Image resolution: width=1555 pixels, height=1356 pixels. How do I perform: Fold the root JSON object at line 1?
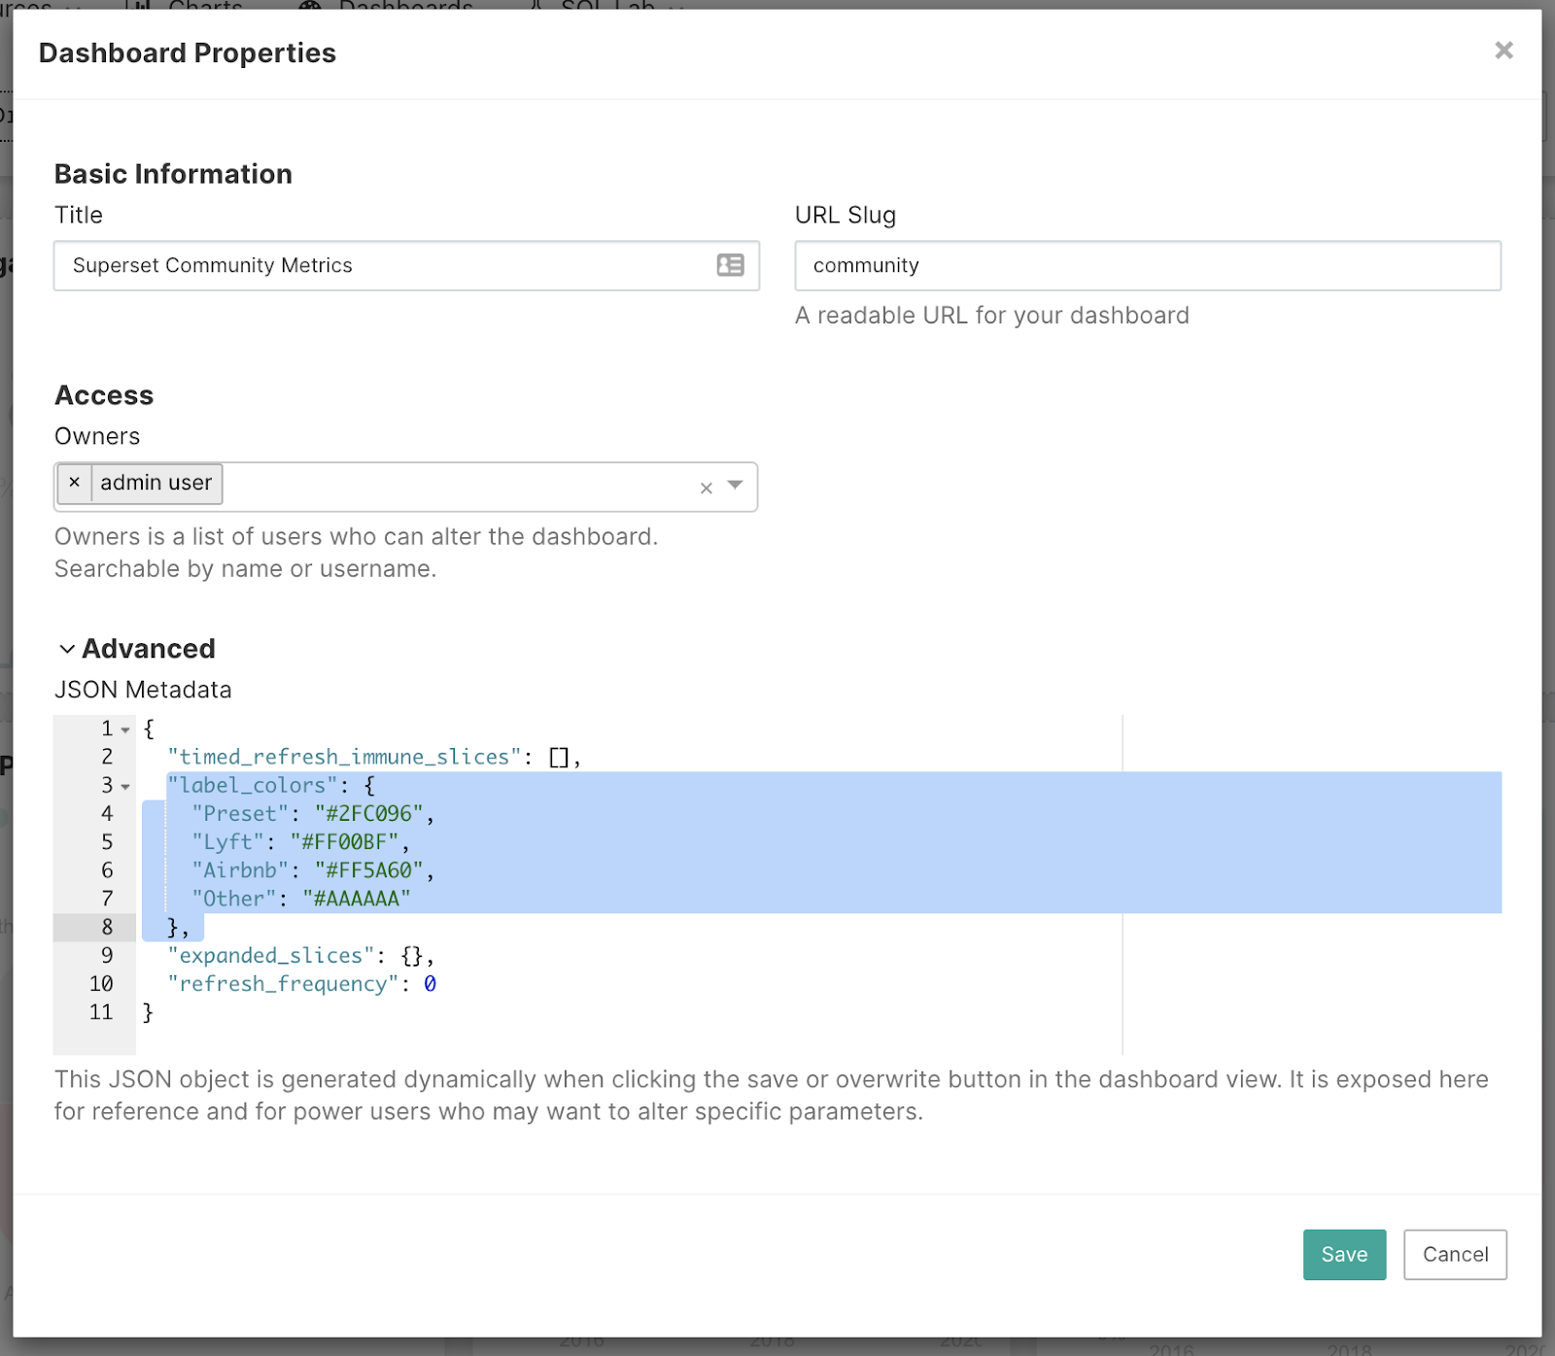(125, 729)
